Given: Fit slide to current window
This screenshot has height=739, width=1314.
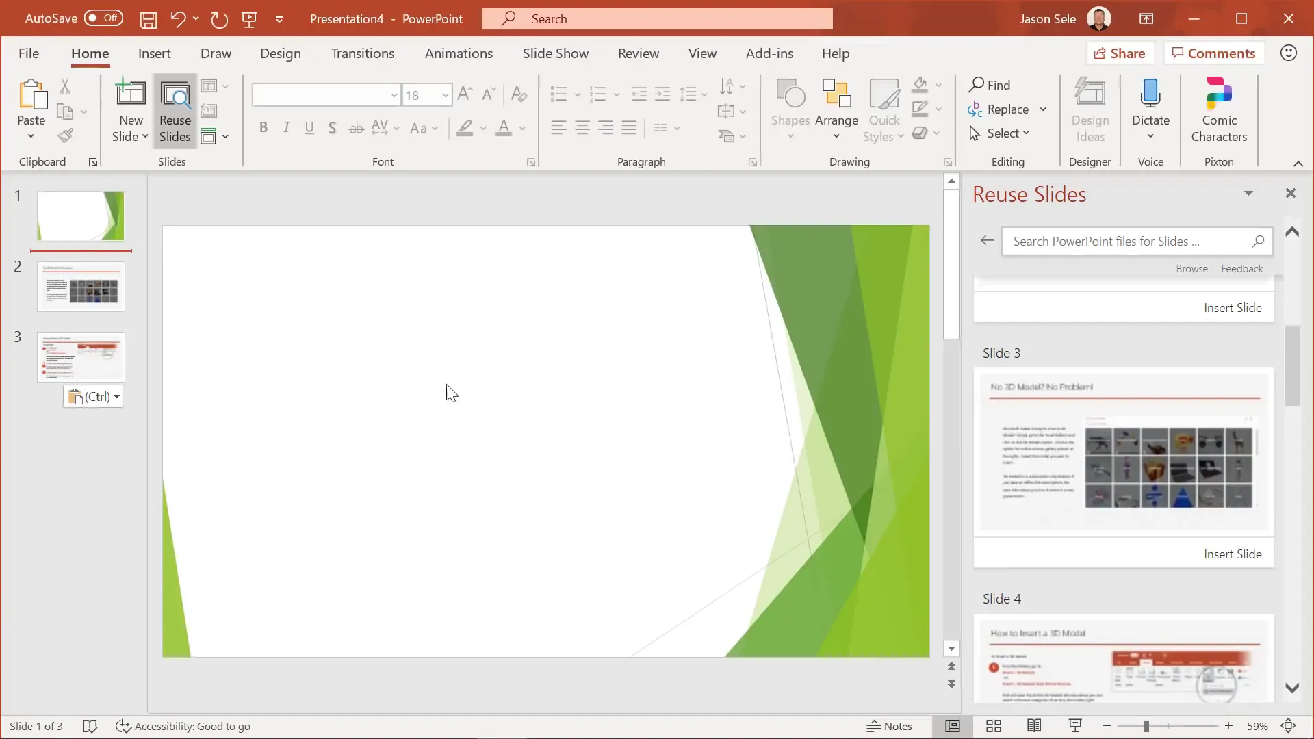Looking at the screenshot, I should click(1288, 726).
